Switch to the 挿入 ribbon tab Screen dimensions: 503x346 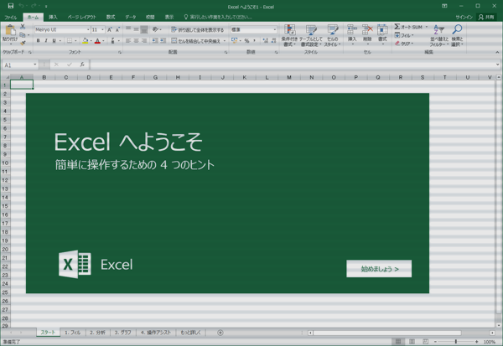[x=53, y=17]
